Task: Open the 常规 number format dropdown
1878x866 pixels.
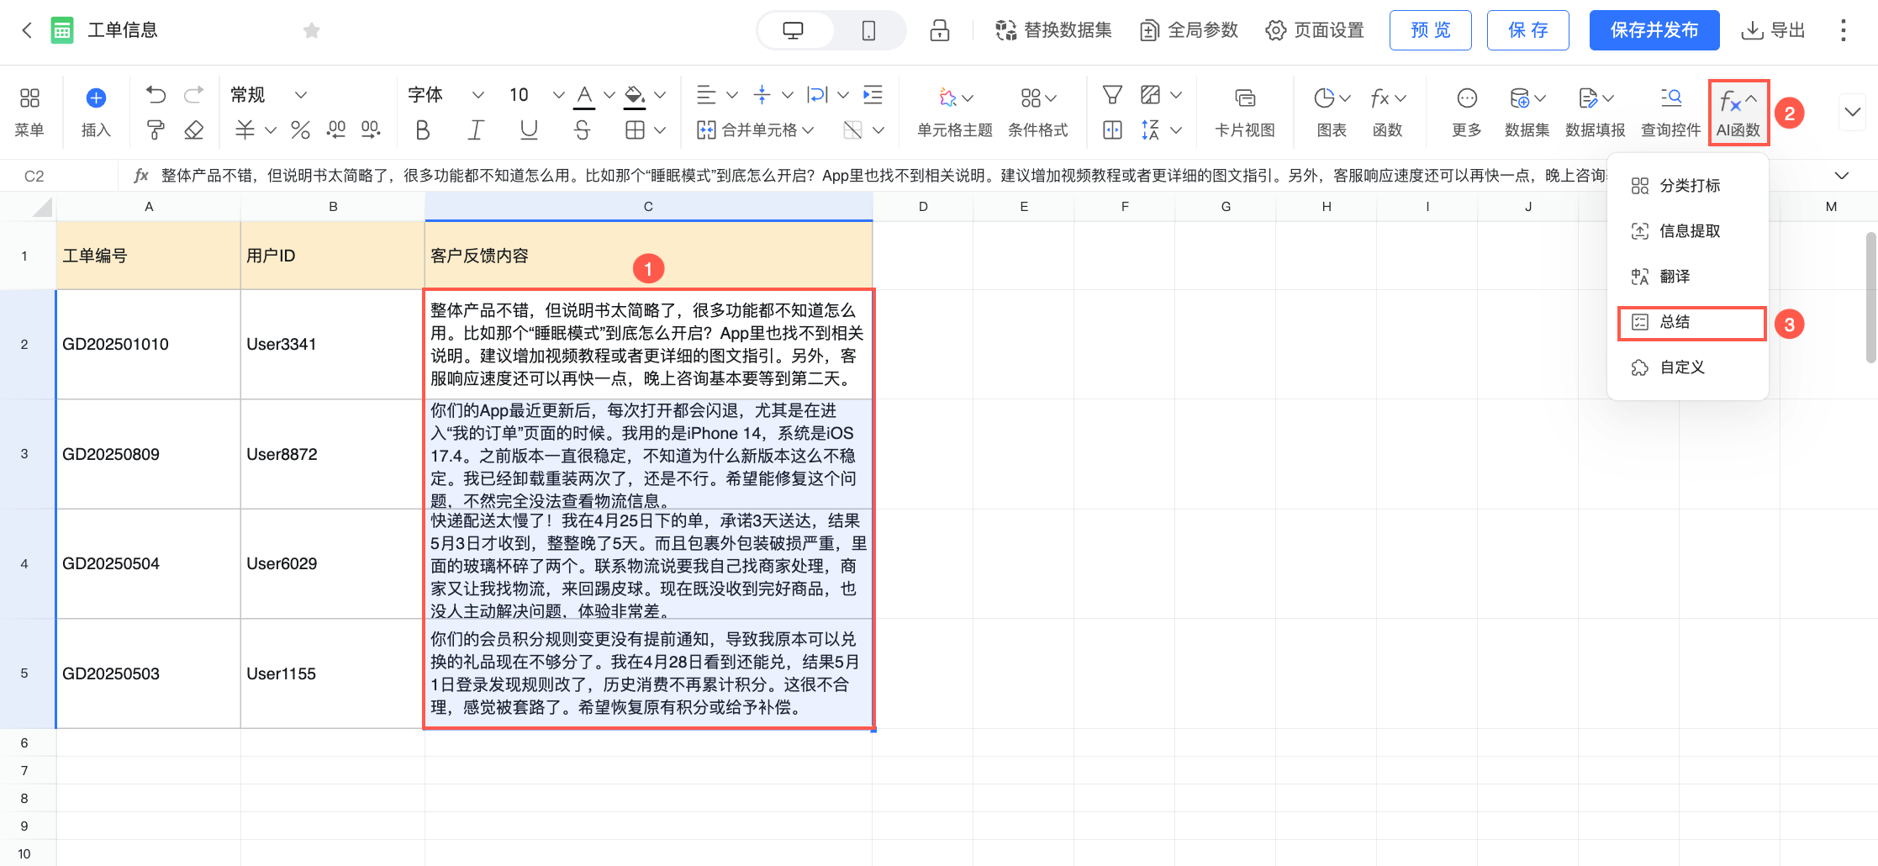Action: click(x=269, y=95)
